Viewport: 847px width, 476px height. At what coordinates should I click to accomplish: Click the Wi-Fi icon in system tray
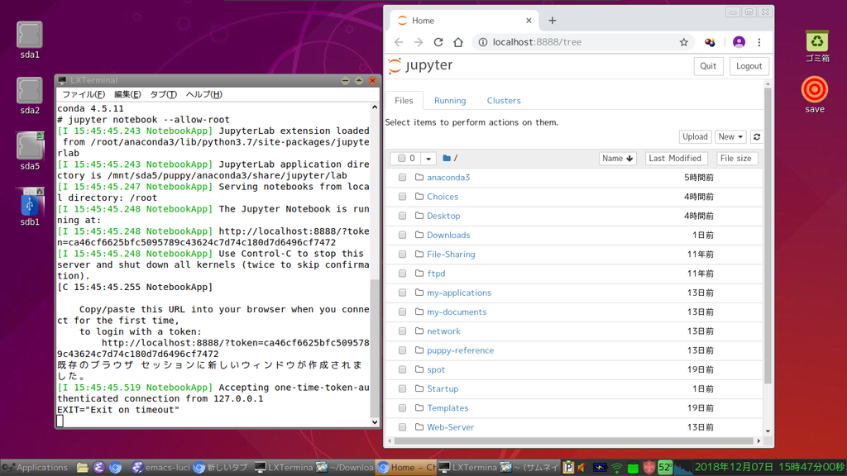(x=617, y=468)
